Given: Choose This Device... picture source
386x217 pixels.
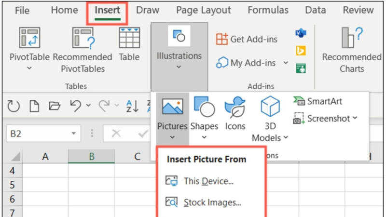Looking at the screenshot, I should coord(200,181).
